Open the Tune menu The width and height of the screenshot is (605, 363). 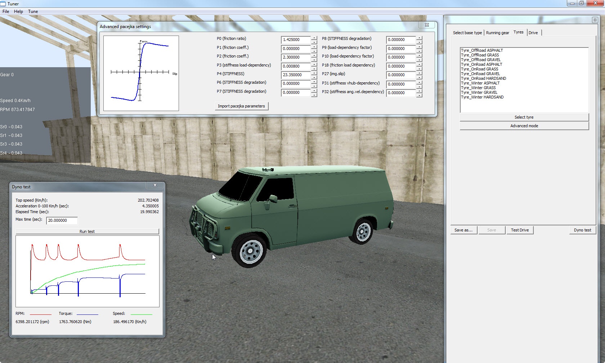pyautogui.click(x=33, y=12)
